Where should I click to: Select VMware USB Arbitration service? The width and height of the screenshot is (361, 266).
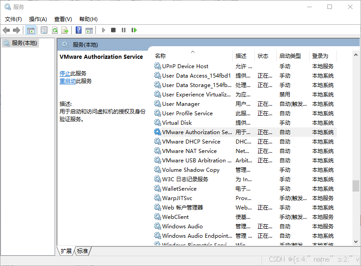[245, 160]
